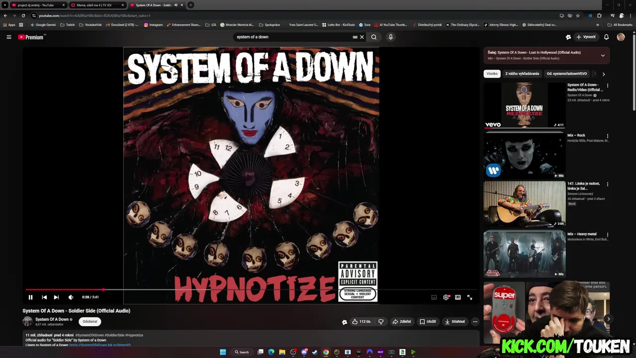Open System Of A Down channel name
636x358 pixels.
point(52,319)
